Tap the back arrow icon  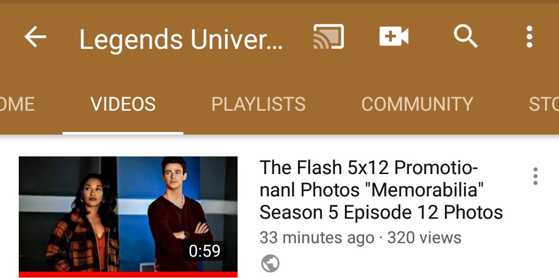[35, 36]
